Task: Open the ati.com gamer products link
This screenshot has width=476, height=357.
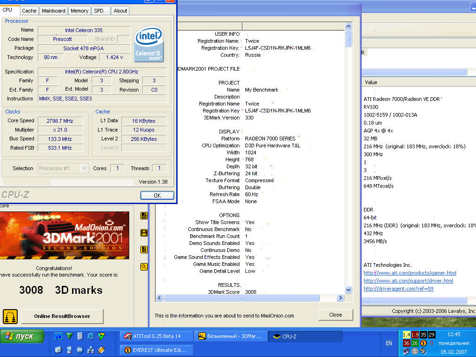Action: (410, 273)
